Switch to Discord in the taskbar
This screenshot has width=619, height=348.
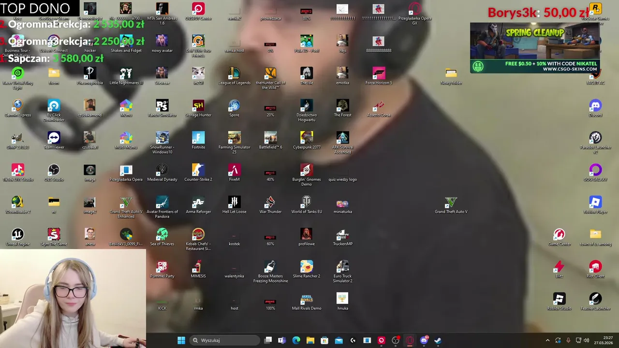pyautogui.click(x=424, y=340)
